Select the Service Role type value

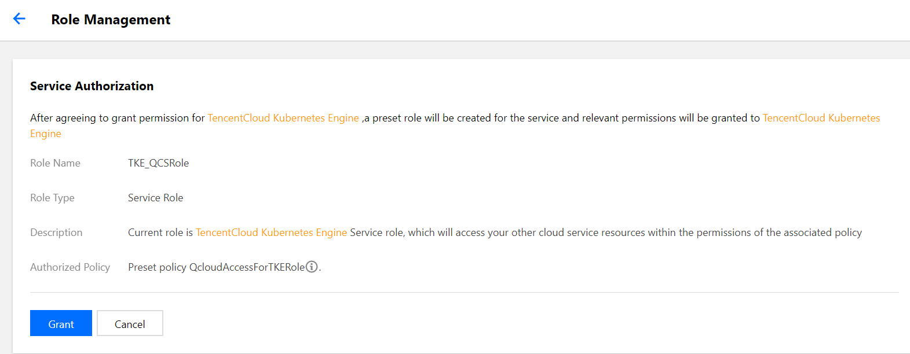(155, 198)
